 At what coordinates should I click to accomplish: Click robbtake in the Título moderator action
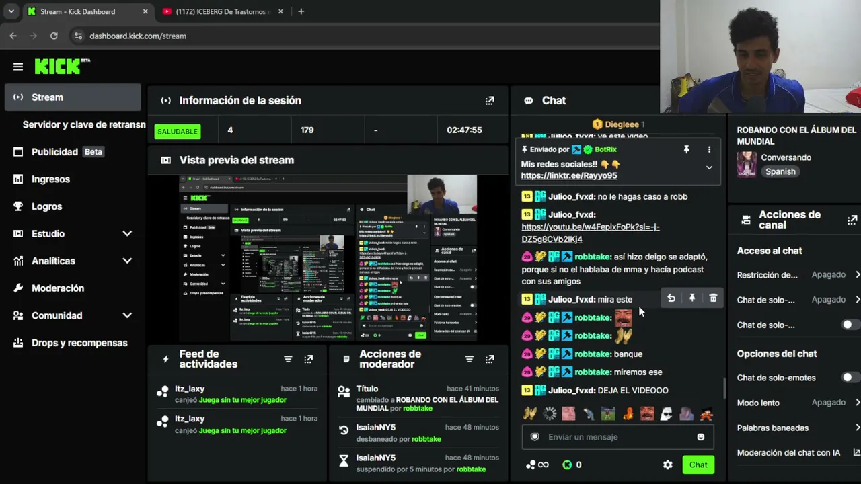(x=418, y=408)
